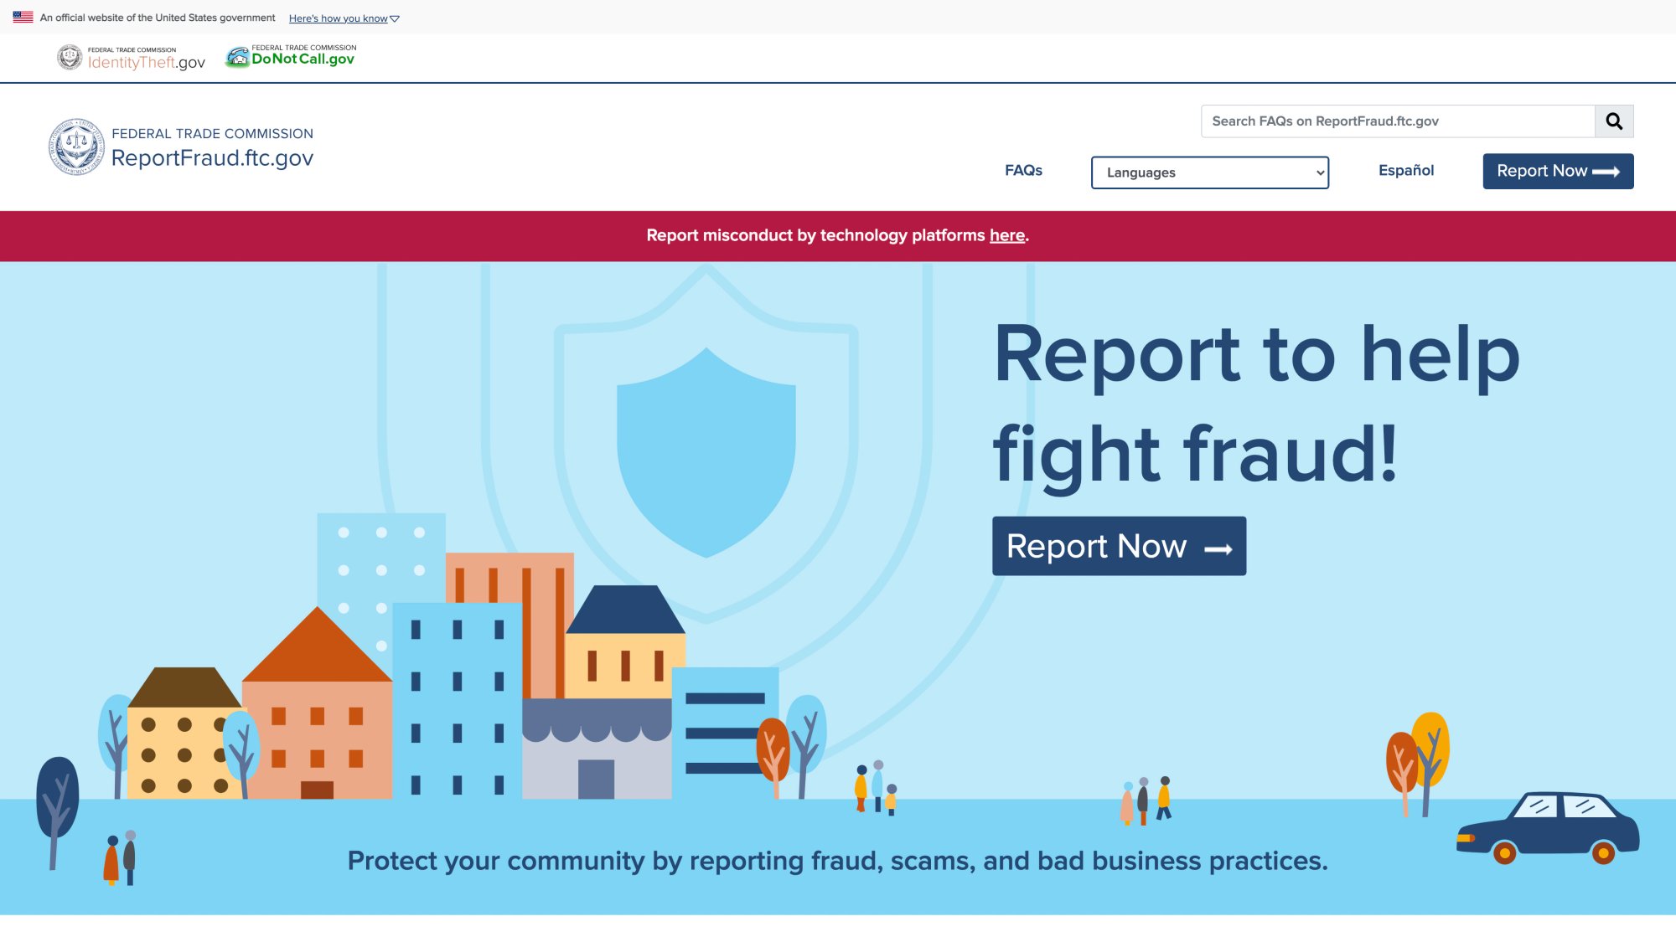Click the magnifying glass search icon
1676x942 pixels.
(x=1614, y=121)
